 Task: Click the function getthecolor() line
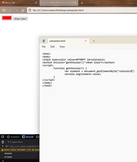tap(70, 68)
